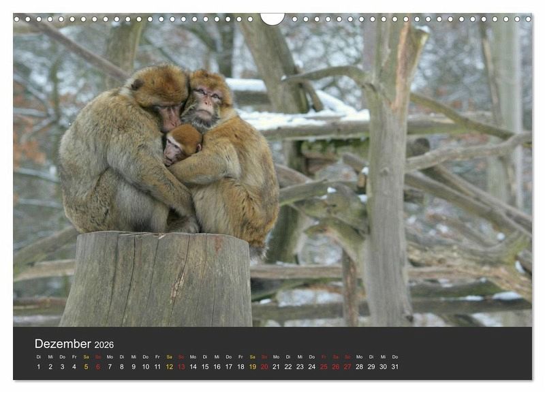545x393 pixels.
Task: Select day 4 in the calendar row
Action: click(74, 366)
